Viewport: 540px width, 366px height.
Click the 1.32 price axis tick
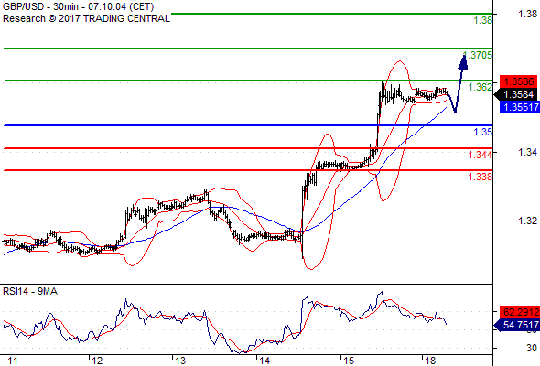coord(527,221)
